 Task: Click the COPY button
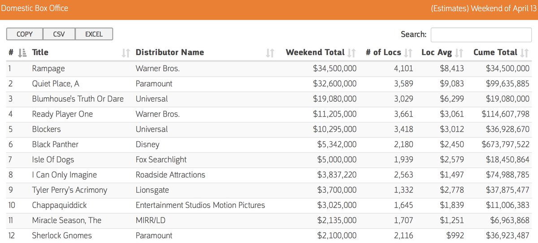click(25, 34)
